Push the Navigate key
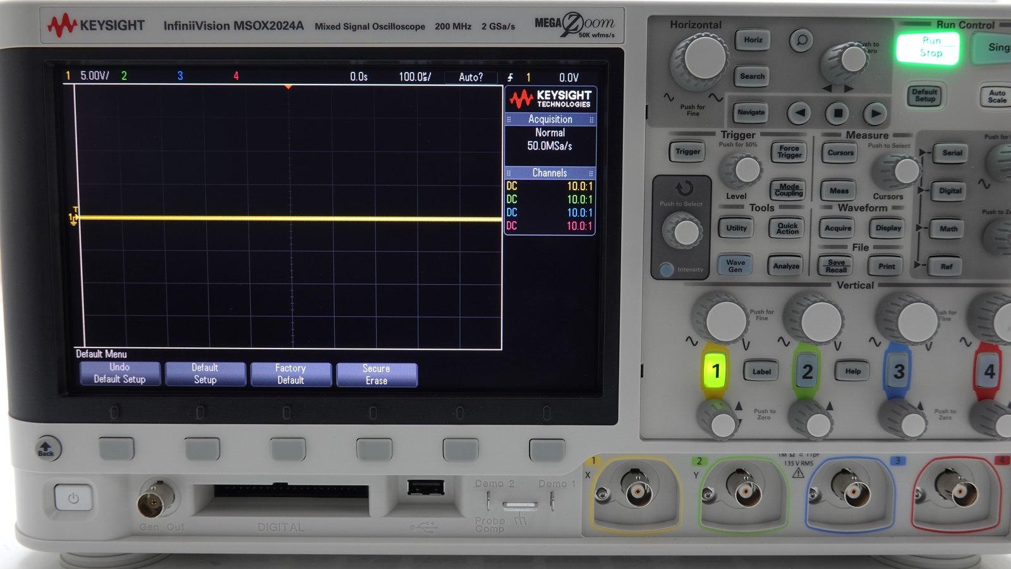The height and width of the screenshot is (569, 1011). pyautogui.click(x=751, y=112)
